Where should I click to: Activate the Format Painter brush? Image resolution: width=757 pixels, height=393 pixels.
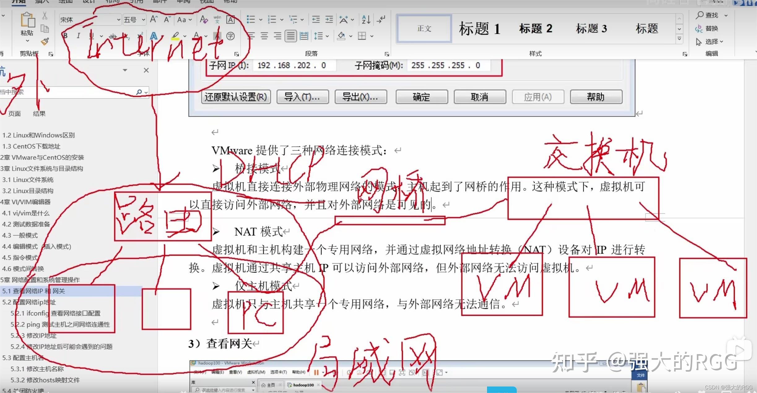click(45, 41)
